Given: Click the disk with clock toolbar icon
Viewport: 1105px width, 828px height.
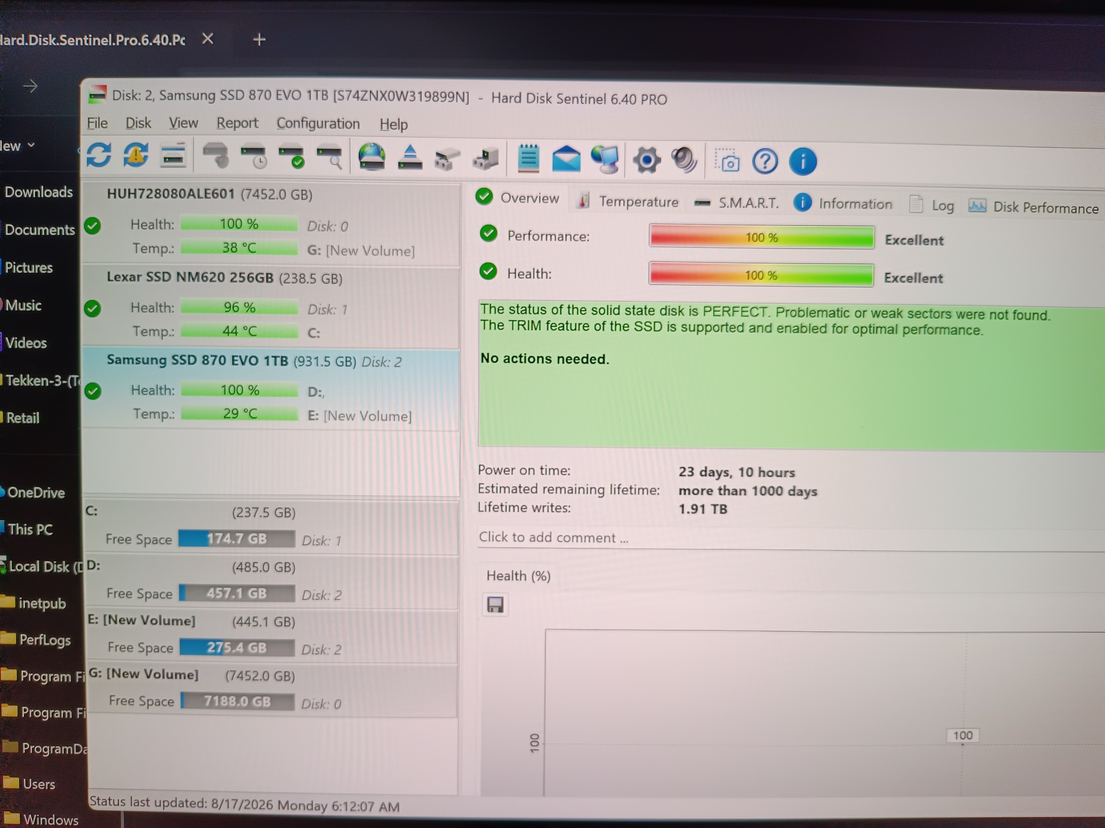Looking at the screenshot, I should [x=254, y=157].
